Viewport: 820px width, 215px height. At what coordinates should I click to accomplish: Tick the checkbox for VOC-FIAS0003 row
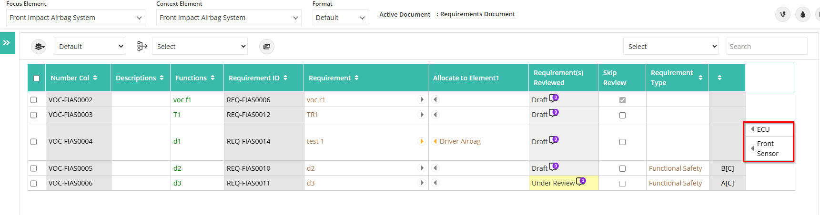coord(33,115)
